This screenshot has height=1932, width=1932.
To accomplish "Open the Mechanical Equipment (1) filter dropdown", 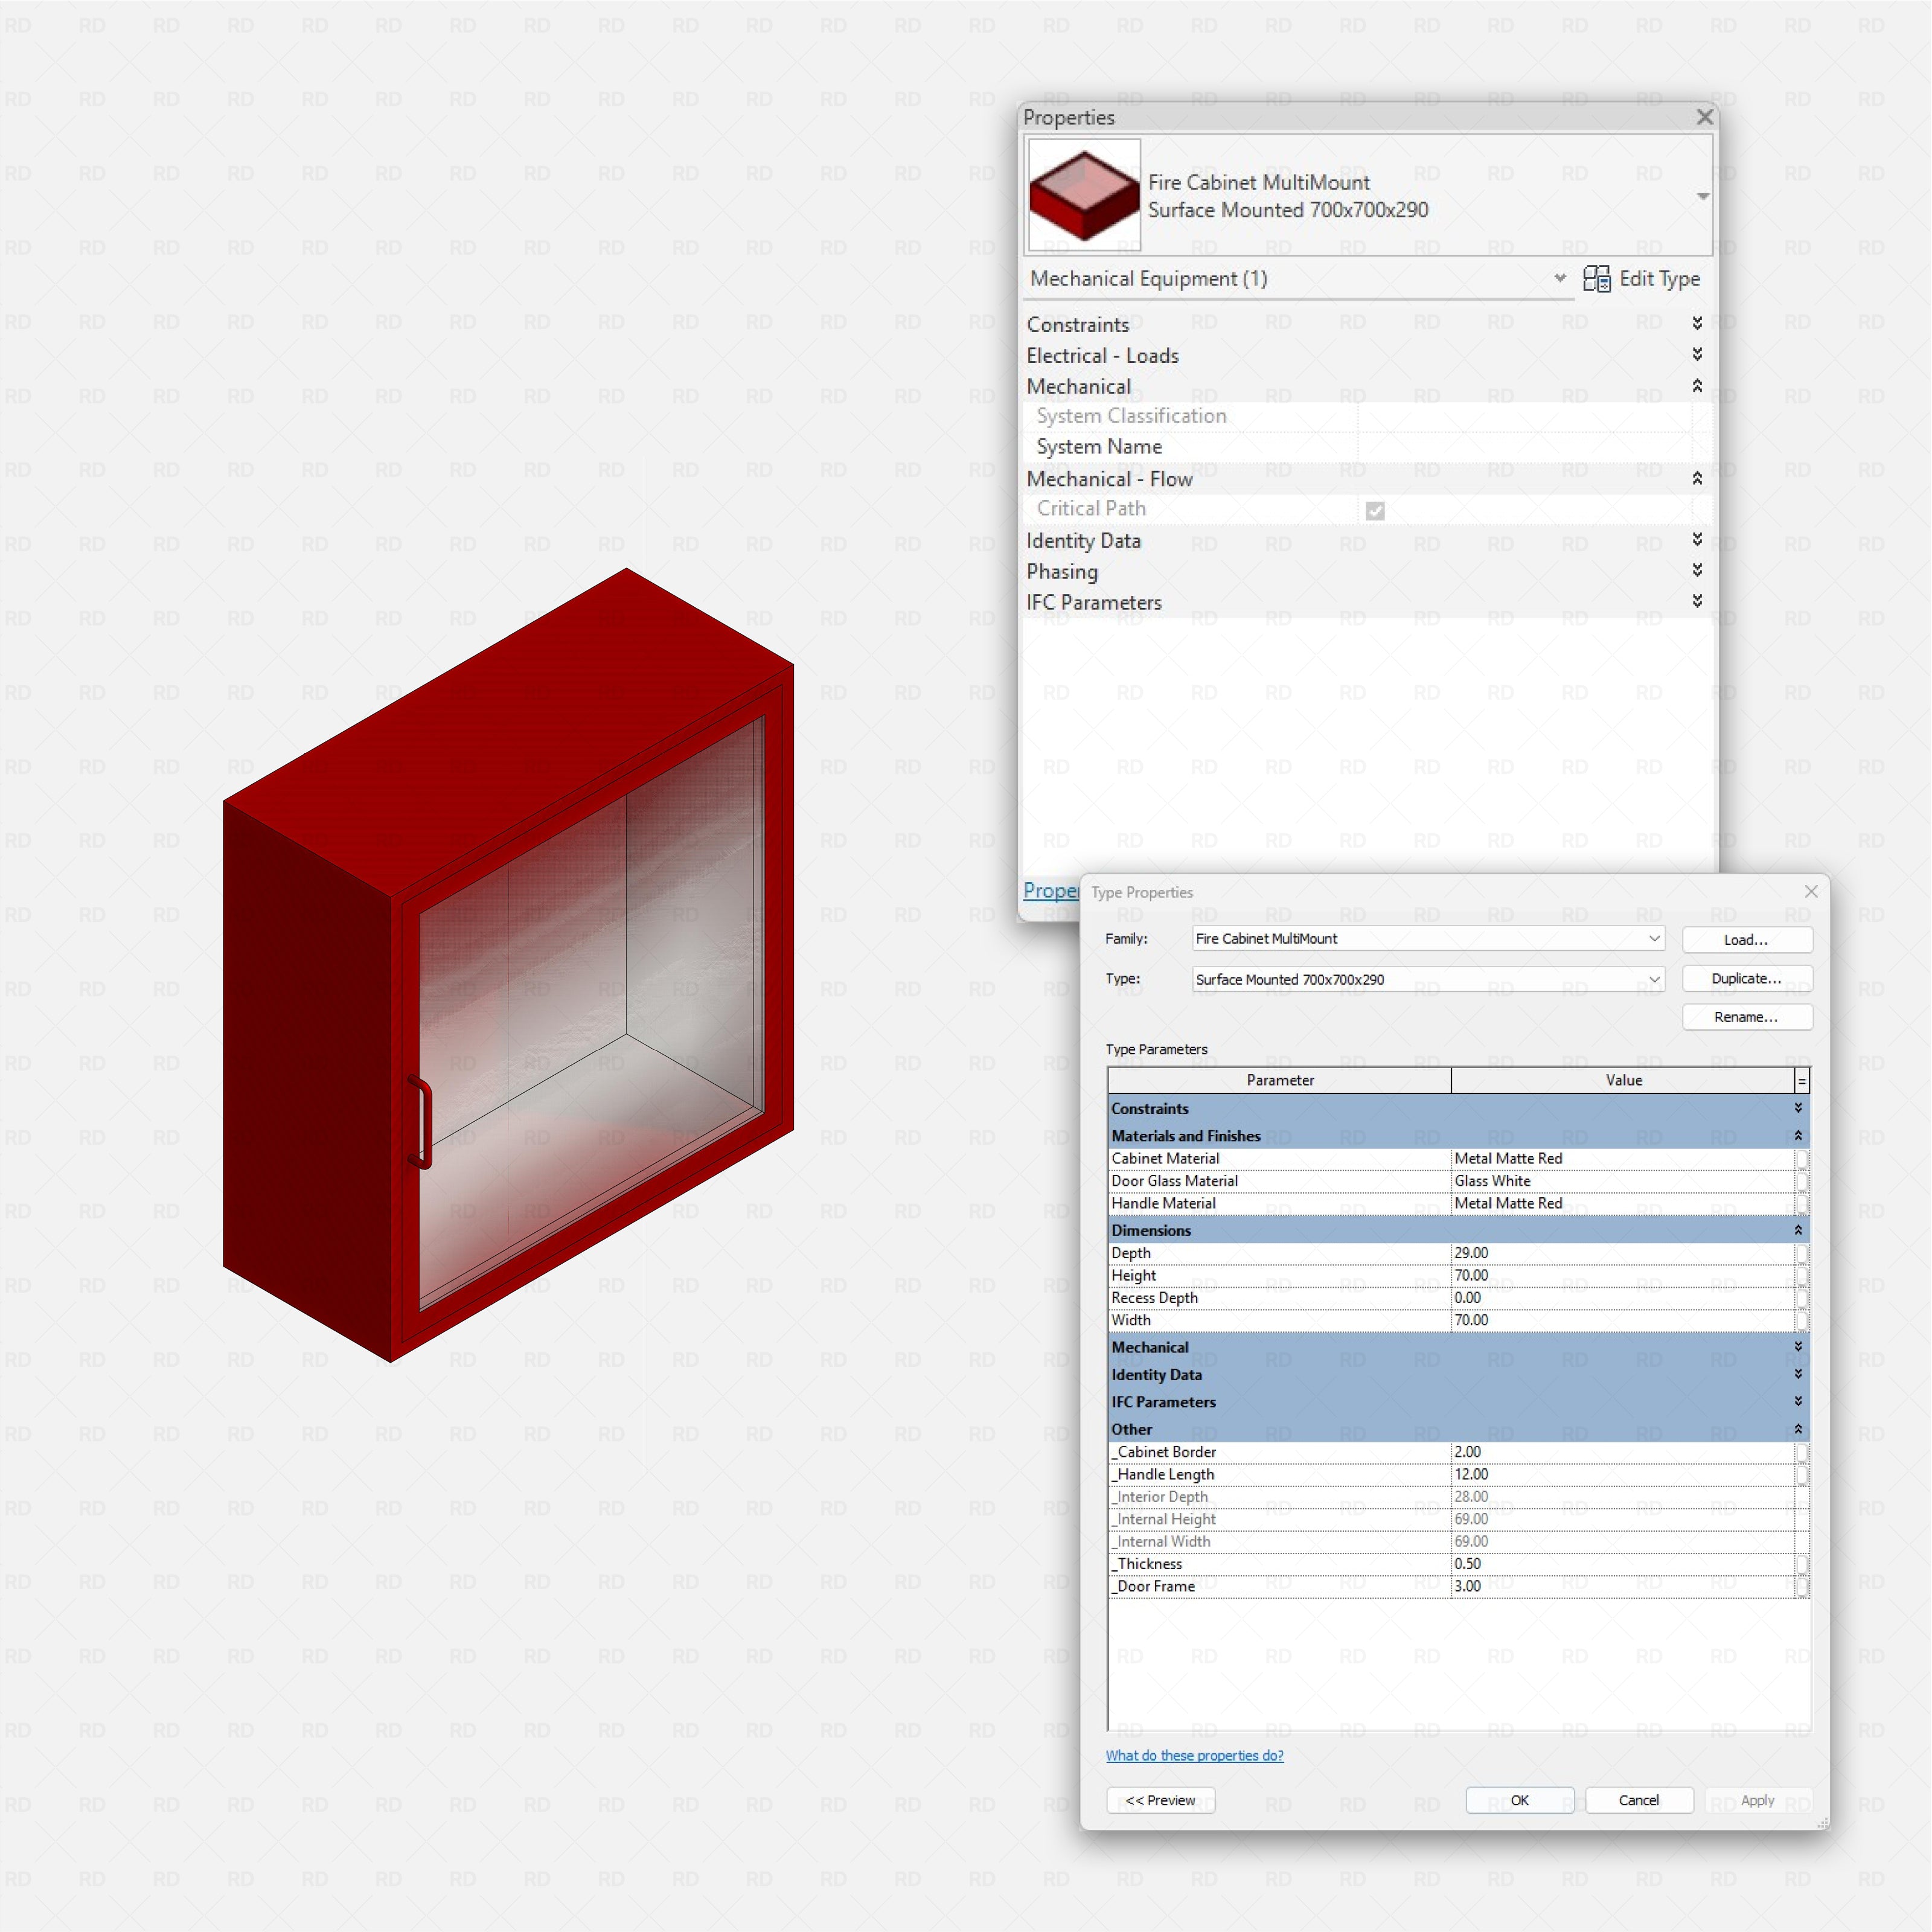I will coord(1560,278).
